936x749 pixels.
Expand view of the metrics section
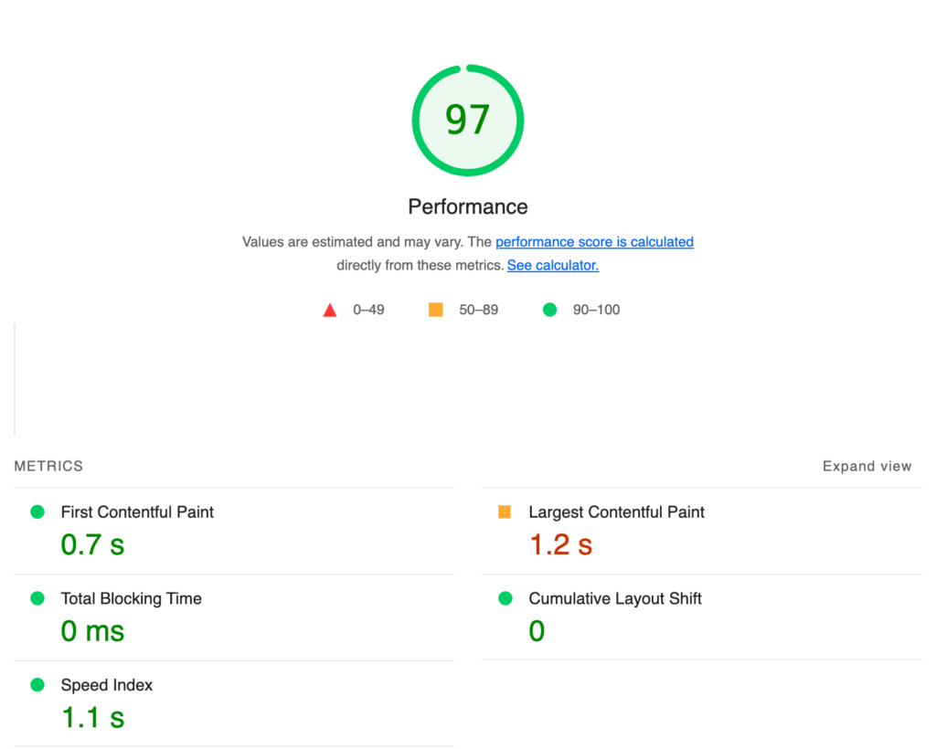pyautogui.click(x=867, y=466)
